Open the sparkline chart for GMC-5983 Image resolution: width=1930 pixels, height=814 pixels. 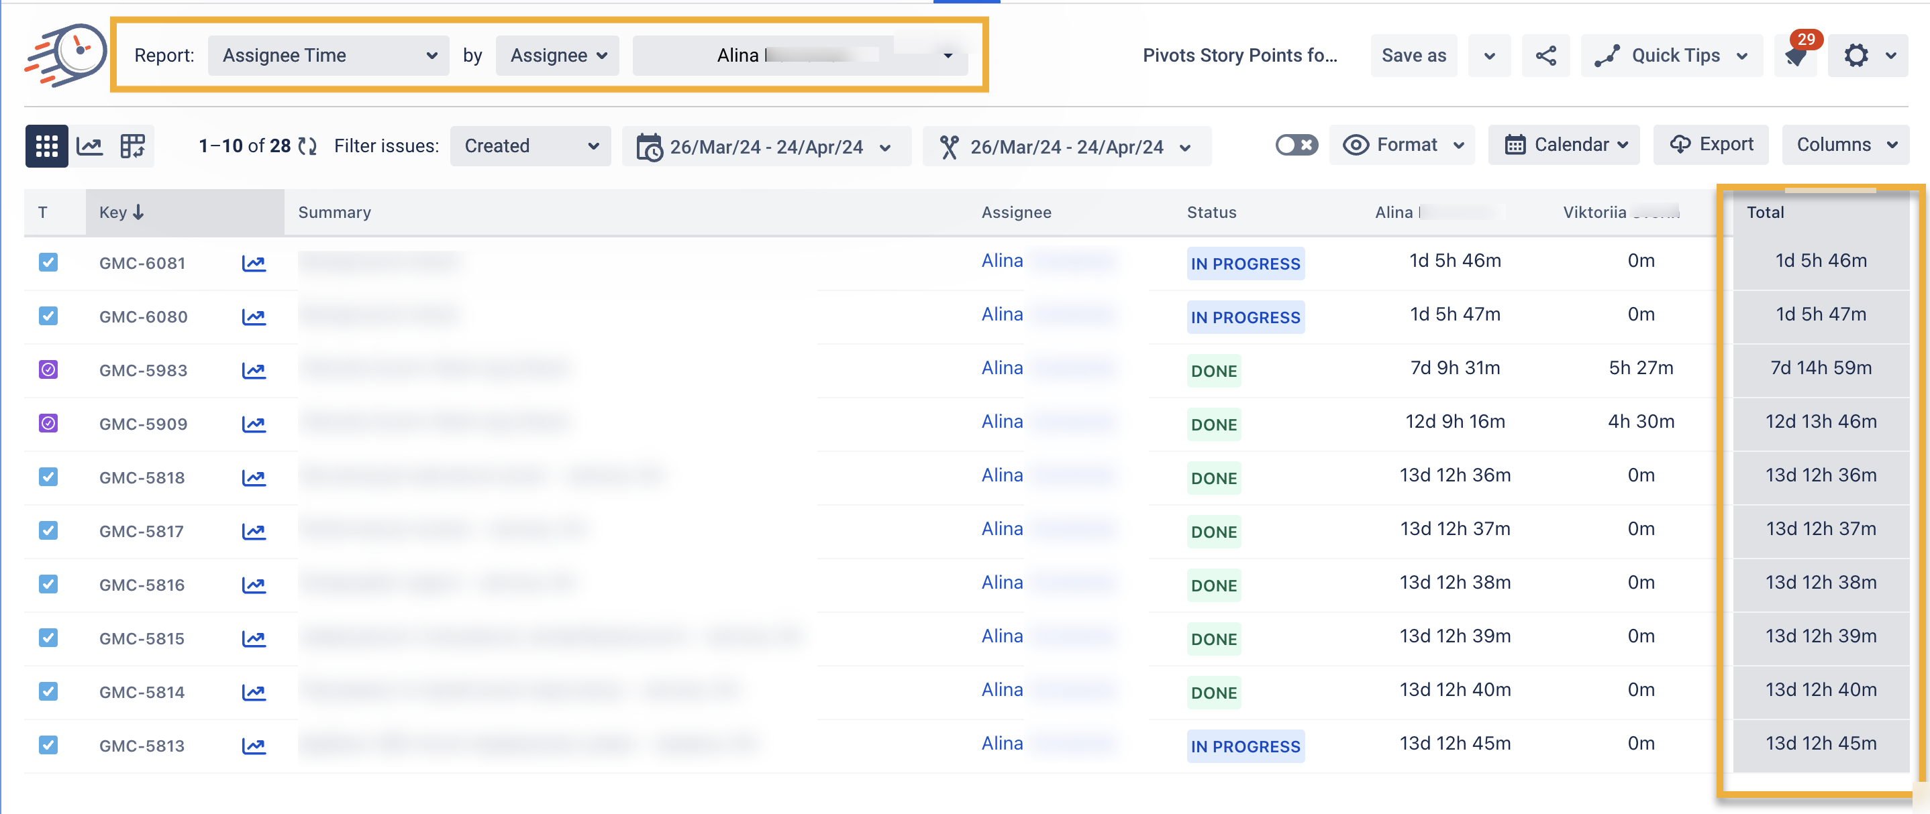pyautogui.click(x=254, y=369)
